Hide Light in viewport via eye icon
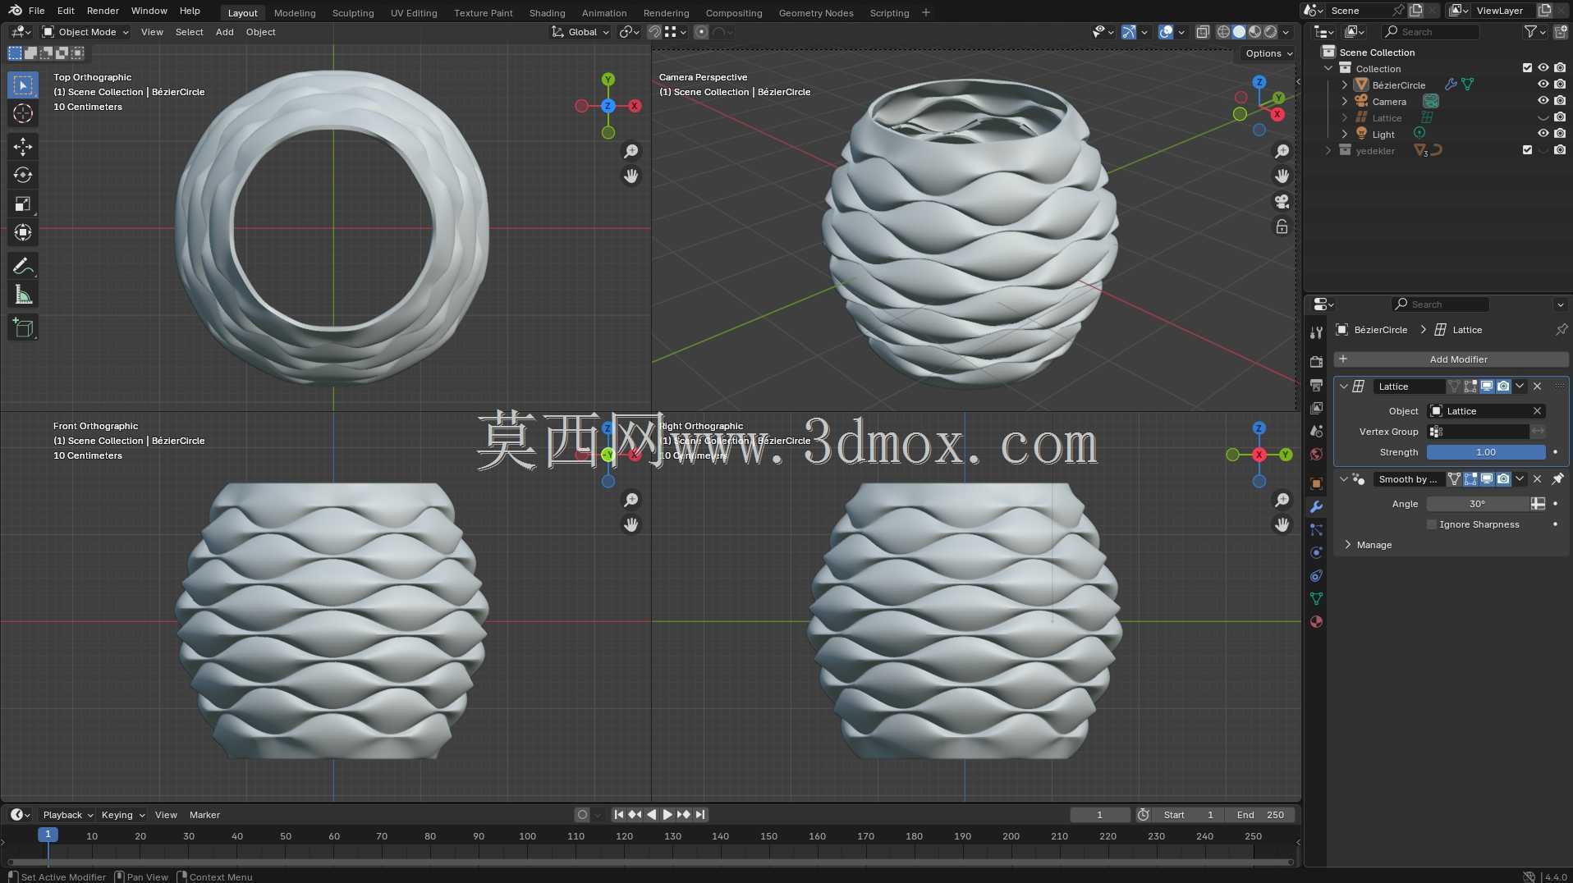 tap(1543, 134)
